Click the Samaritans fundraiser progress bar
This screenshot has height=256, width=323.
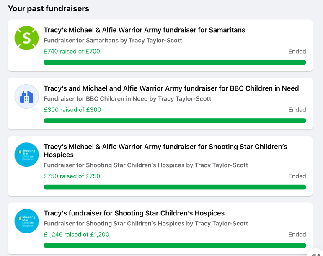click(175, 62)
